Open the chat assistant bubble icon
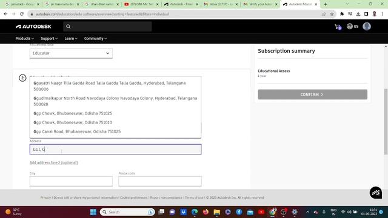 pos(376,193)
